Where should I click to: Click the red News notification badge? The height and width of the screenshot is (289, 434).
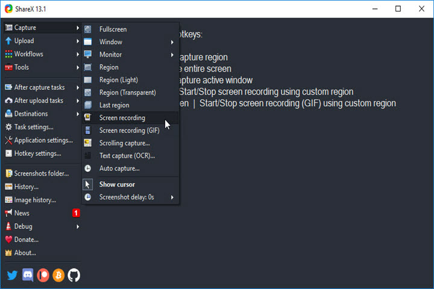click(x=76, y=213)
